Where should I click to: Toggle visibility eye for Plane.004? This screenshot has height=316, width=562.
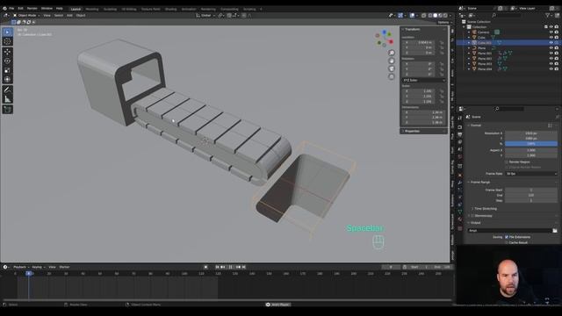coord(551,69)
